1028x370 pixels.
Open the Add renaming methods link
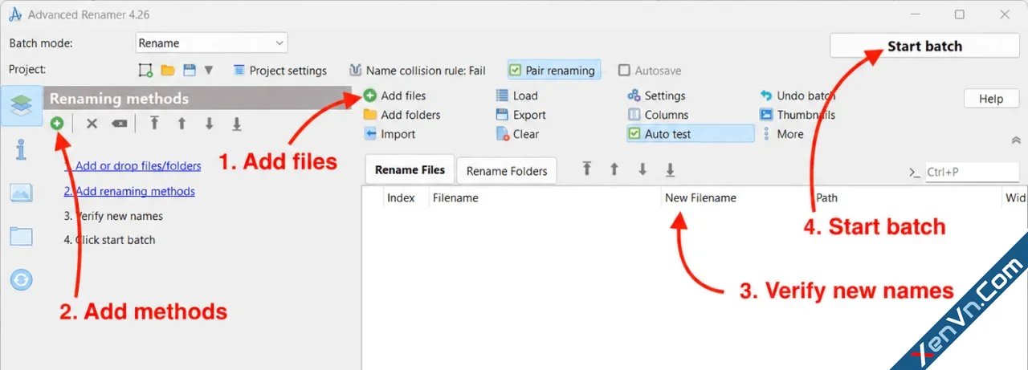tap(129, 191)
